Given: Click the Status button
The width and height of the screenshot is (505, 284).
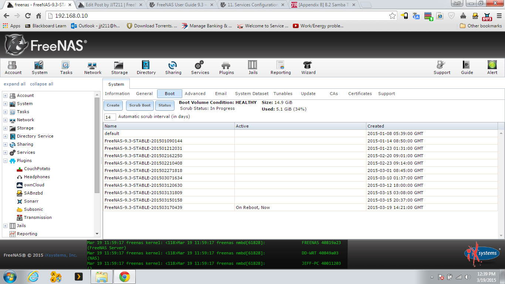Looking at the screenshot, I should [x=165, y=105].
